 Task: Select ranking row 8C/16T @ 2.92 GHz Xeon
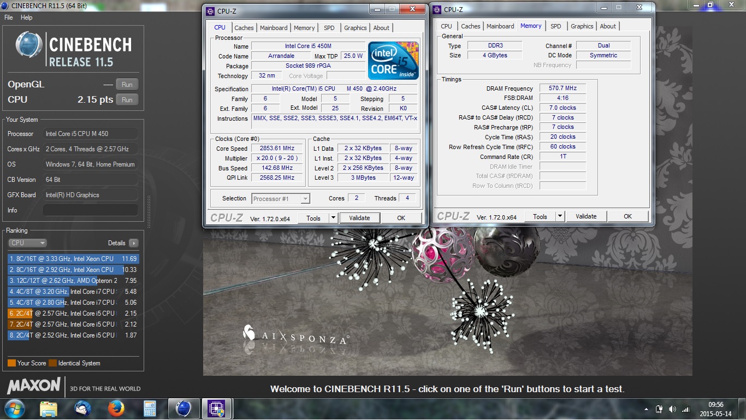(x=73, y=270)
